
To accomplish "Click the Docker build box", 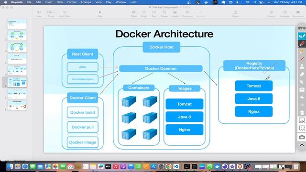I will click(x=83, y=112).
